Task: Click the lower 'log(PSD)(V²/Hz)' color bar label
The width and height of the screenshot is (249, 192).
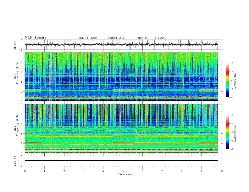Action: (x=235, y=134)
